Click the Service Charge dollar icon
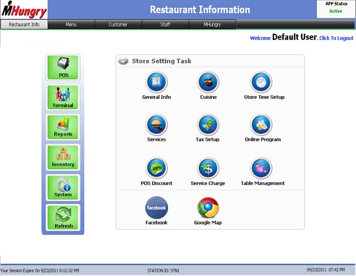The width and height of the screenshot is (356, 276). tap(208, 168)
